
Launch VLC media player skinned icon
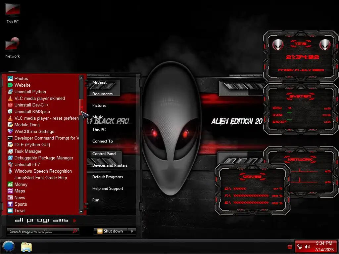pyautogui.click(x=10, y=98)
